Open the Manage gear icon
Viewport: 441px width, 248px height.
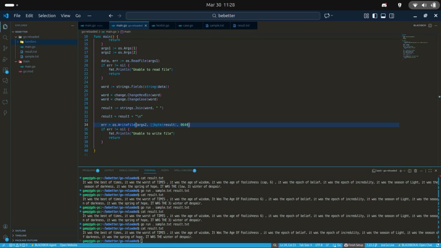point(5,238)
